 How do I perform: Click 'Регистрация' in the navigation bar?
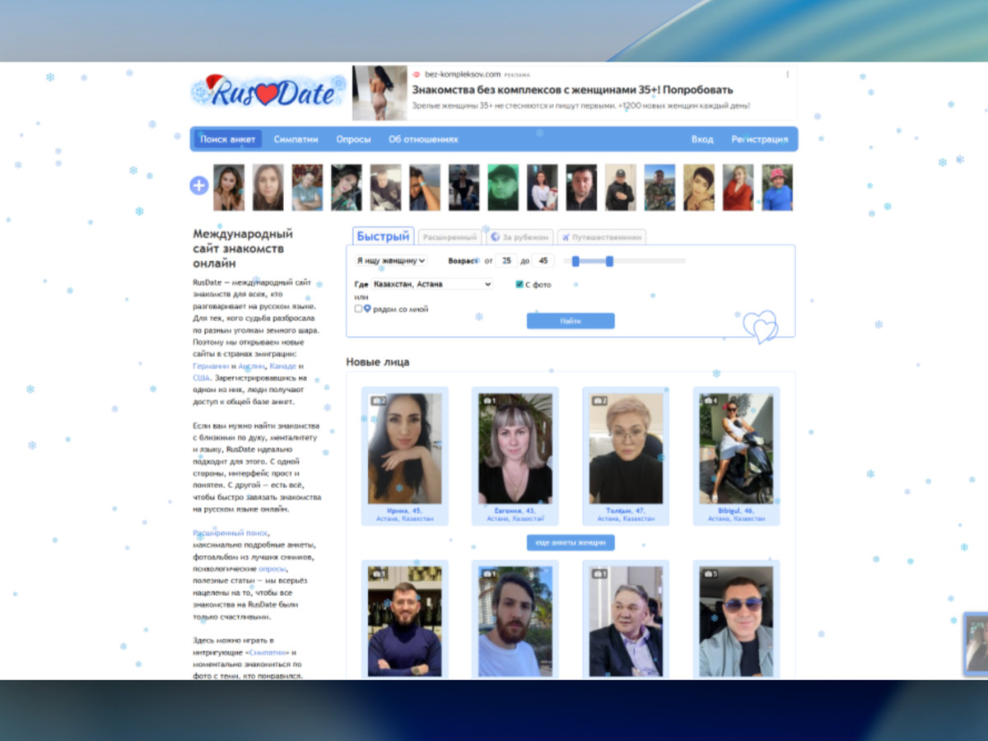point(759,139)
